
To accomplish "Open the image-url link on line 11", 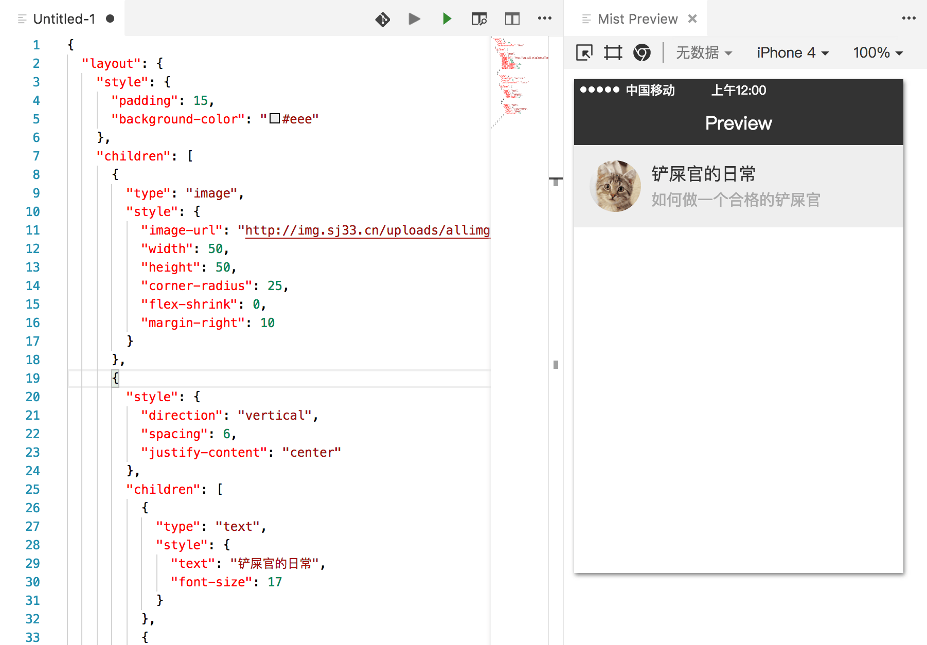I will 367,230.
